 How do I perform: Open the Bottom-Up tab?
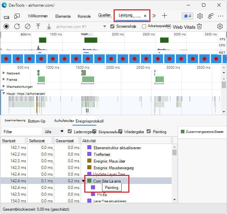[x=37, y=121]
